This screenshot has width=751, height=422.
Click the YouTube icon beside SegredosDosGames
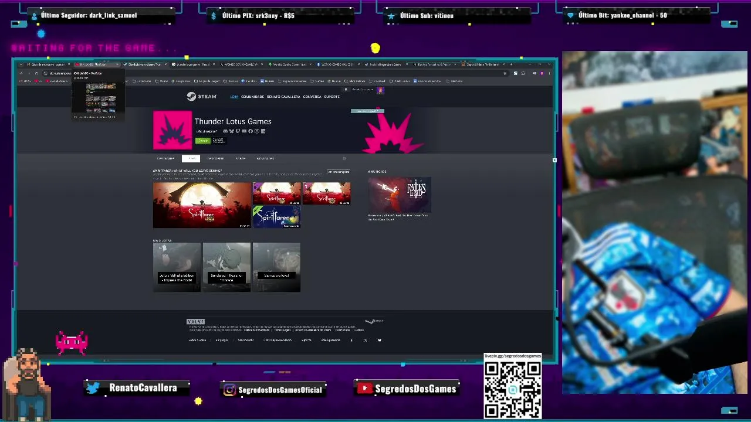pos(365,388)
